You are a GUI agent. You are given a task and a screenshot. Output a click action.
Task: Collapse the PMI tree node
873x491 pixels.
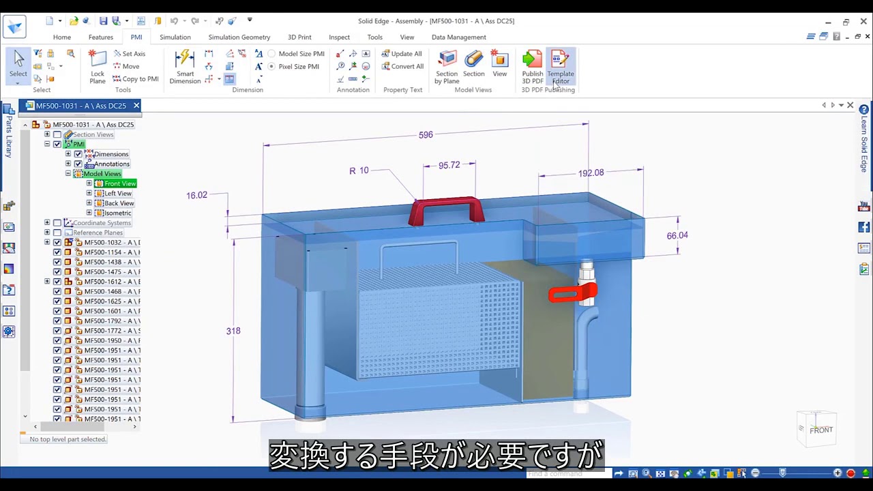click(x=47, y=144)
